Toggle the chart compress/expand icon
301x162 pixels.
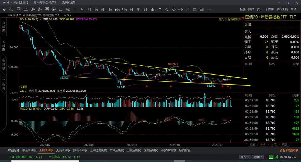point(181,9)
